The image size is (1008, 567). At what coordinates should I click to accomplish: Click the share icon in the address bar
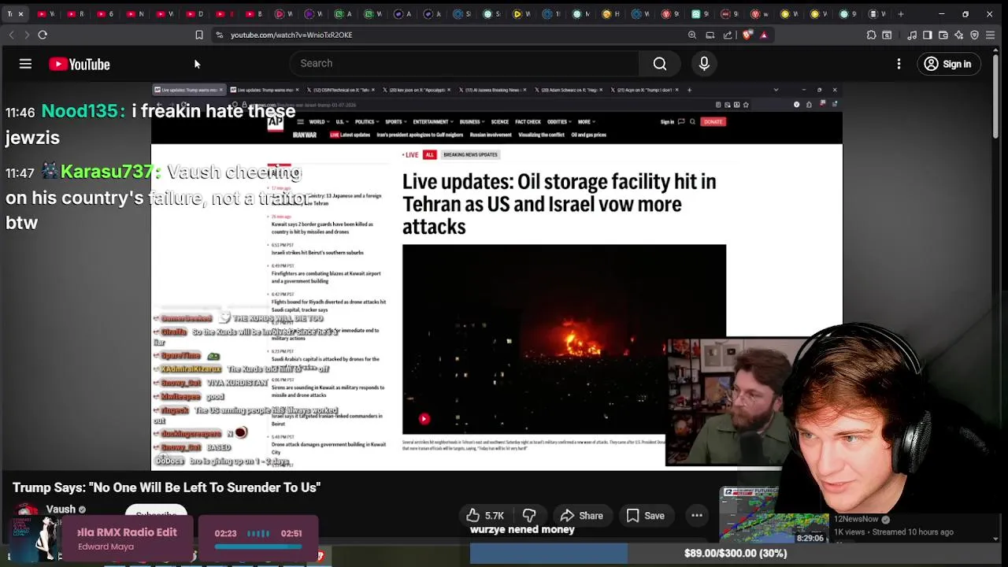point(728,35)
